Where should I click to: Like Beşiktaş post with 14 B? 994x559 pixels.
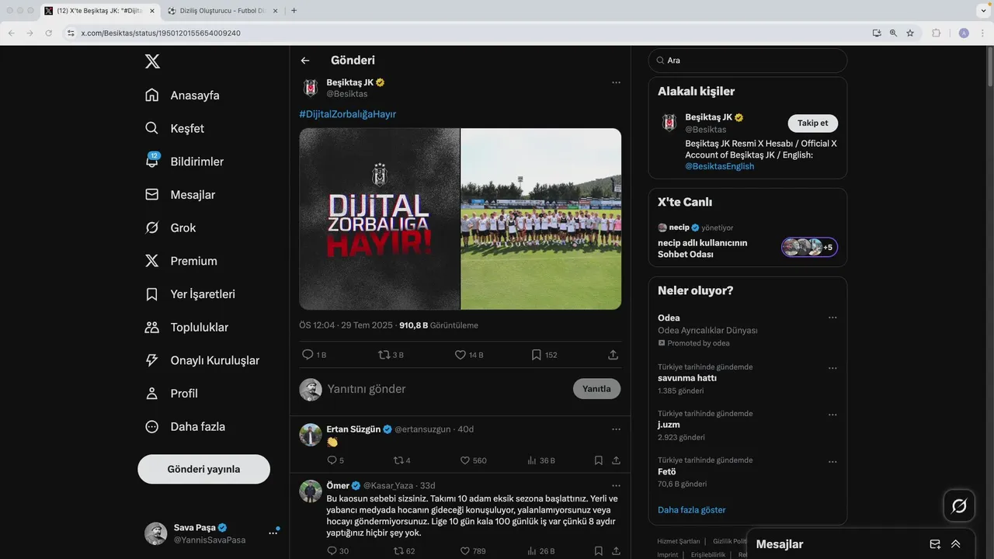point(469,355)
